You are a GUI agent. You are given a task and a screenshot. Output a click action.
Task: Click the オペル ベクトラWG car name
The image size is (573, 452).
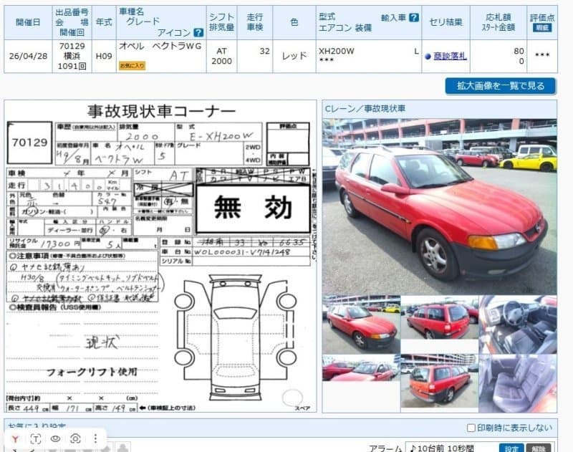(160, 46)
